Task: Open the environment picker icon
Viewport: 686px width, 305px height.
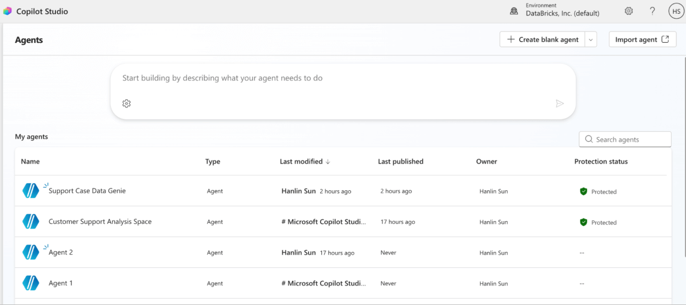Action: [514, 11]
